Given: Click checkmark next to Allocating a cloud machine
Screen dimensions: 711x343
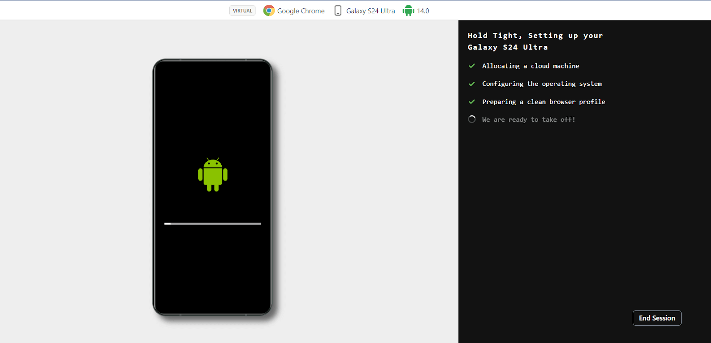Looking at the screenshot, I should [472, 66].
